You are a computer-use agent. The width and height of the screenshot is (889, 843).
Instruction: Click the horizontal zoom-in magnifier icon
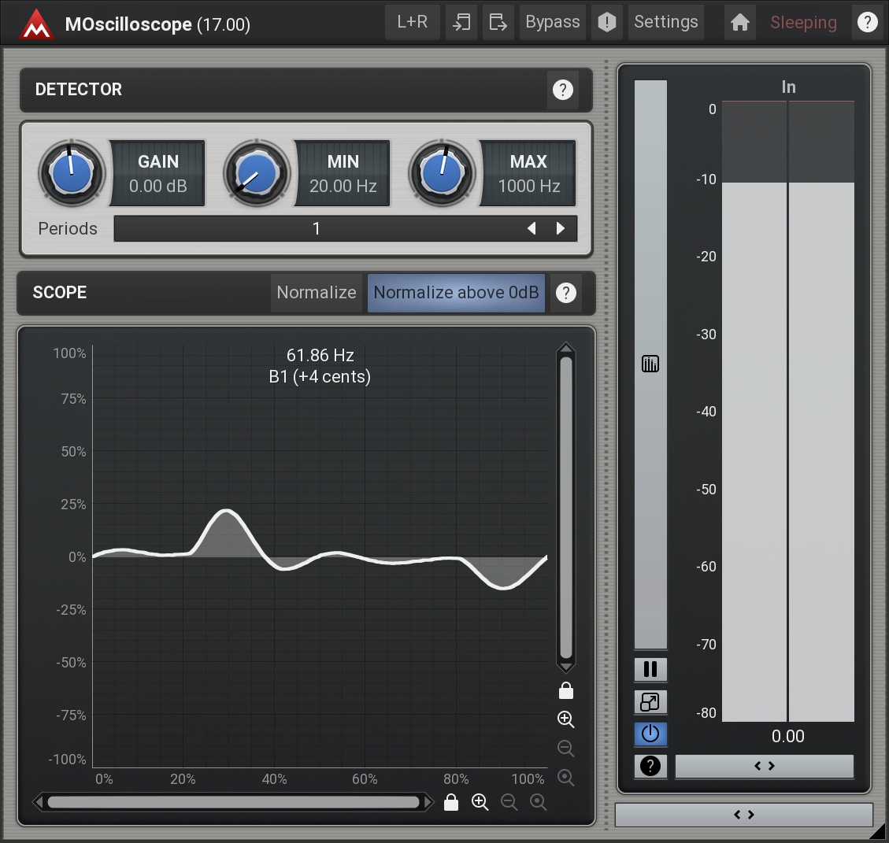tap(480, 802)
